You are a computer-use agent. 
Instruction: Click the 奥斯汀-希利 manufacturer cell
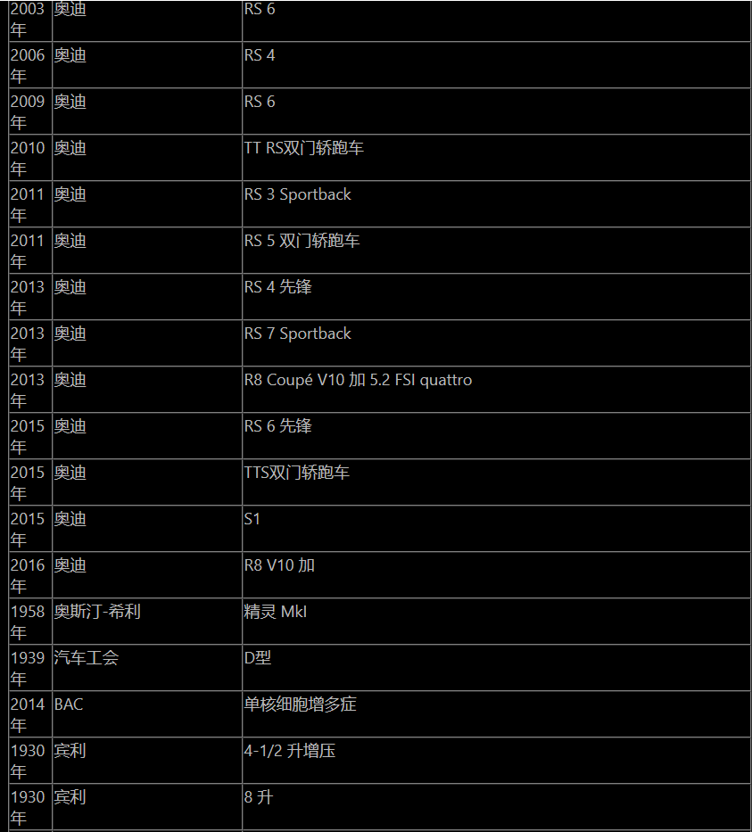(147, 622)
